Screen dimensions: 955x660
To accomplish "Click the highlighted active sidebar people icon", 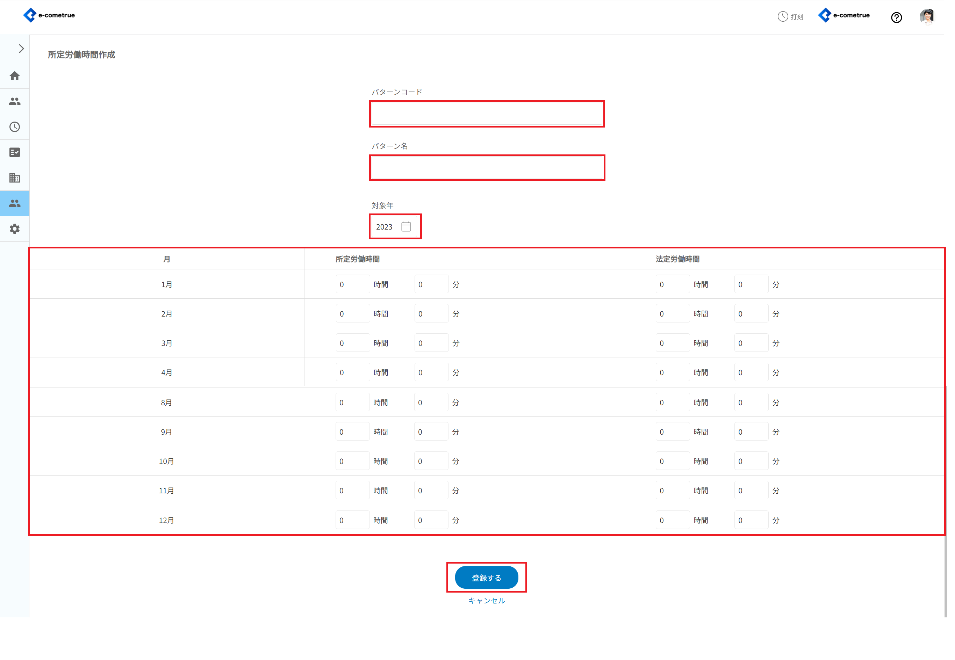I will point(14,203).
